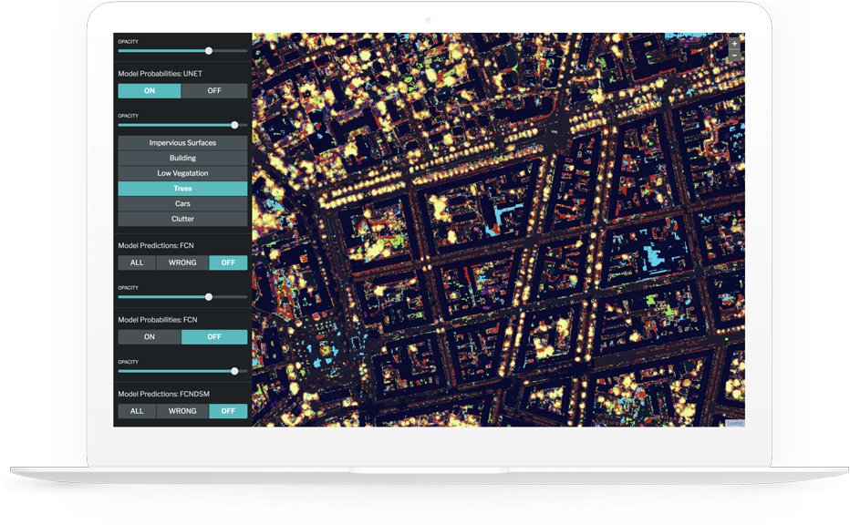Click the Model Predictions: FCNDSM heading
The image size is (850, 525).
pos(164,394)
